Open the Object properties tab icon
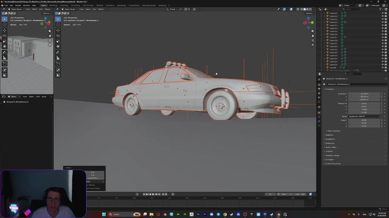The height and width of the screenshot is (218, 389). click(319, 113)
